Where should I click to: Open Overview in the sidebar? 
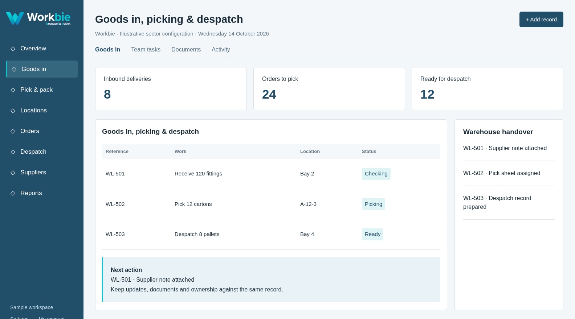coord(42,48)
